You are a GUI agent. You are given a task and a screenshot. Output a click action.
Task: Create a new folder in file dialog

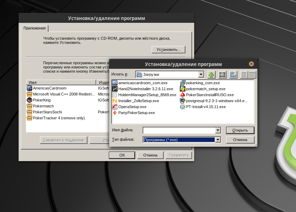[x=233, y=74]
